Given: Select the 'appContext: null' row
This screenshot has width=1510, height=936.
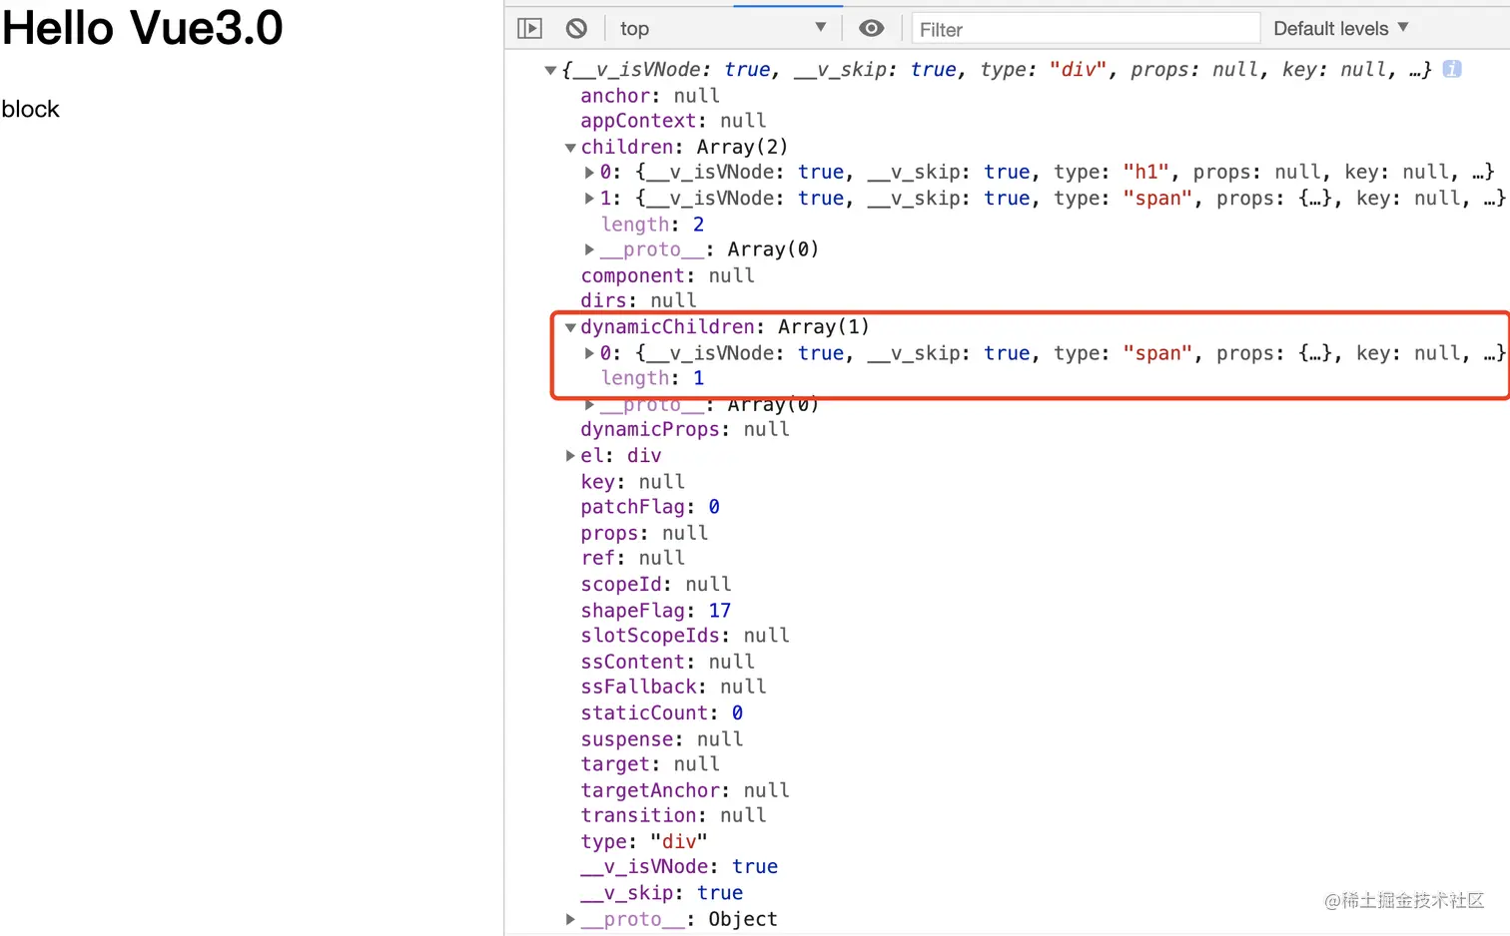Looking at the screenshot, I should click(x=673, y=121).
